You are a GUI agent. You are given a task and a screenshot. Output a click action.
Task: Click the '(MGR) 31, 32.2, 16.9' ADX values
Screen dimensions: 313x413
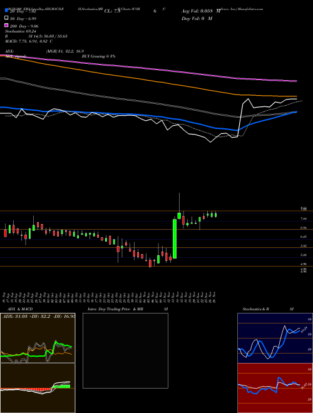click(x=65, y=51)
